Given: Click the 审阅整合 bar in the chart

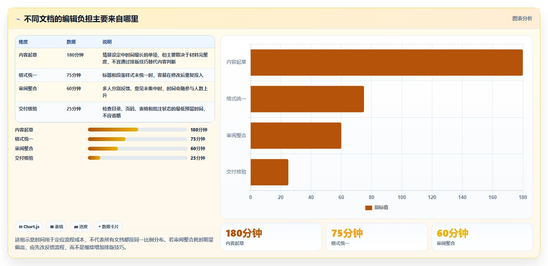Looking at the screenshot, I should 296,136.
